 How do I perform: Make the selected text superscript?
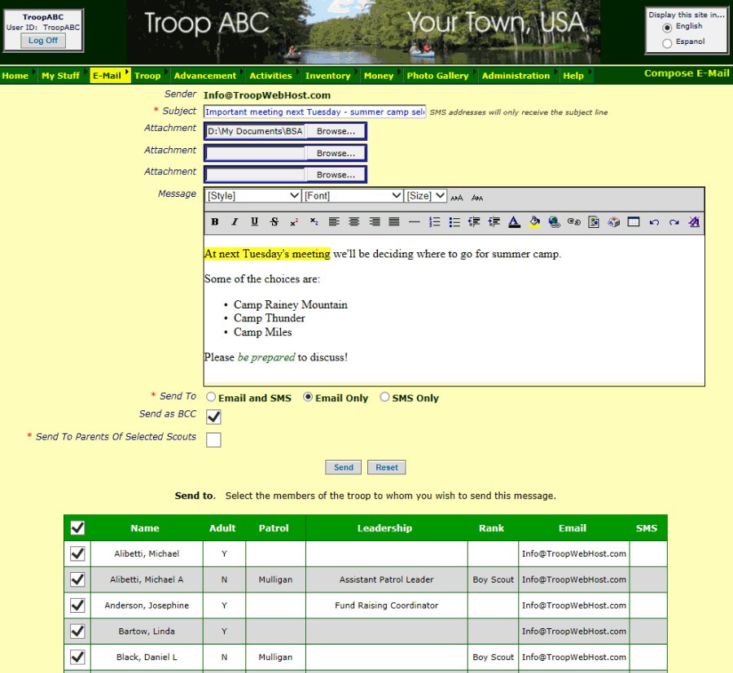click(294, 222)
